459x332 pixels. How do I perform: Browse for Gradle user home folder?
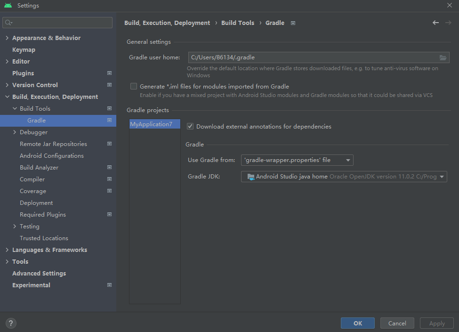click(443, 57)
